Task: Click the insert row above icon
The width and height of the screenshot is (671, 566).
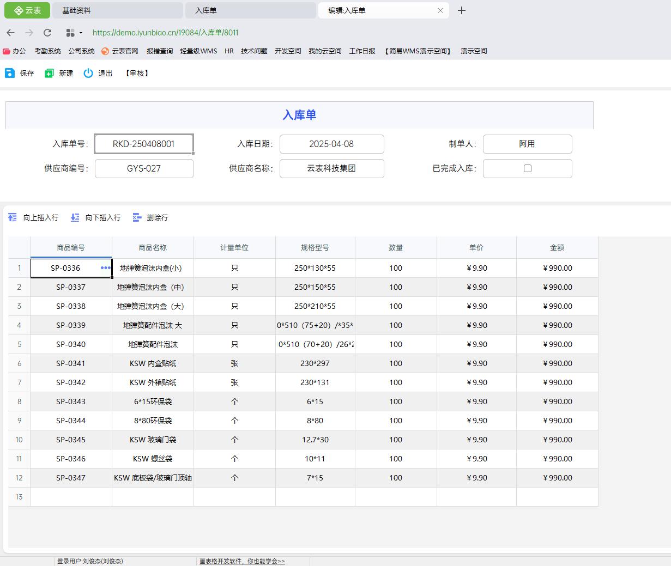Action: pyautogui.click(x=13, y=217)
